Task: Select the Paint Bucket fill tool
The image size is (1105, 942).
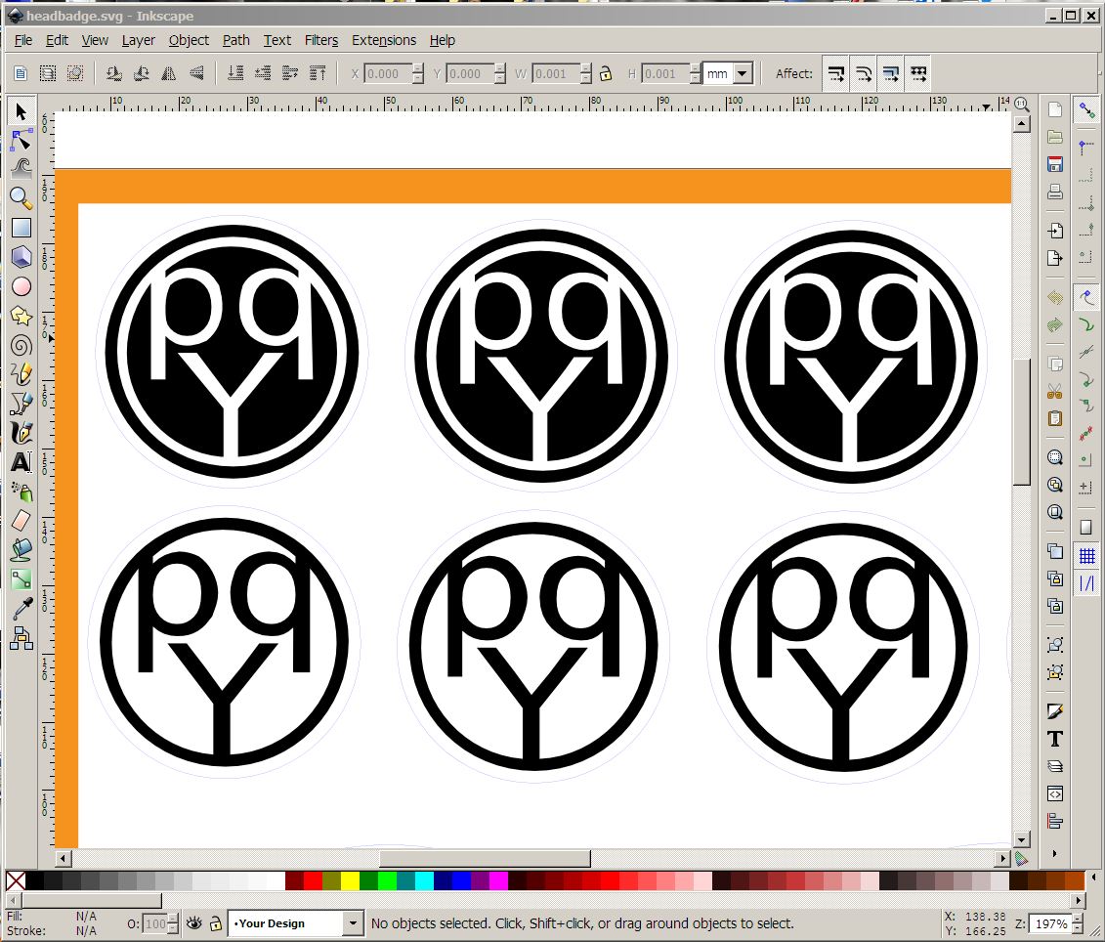Action: pyautogui.click(x=21, y=550)
